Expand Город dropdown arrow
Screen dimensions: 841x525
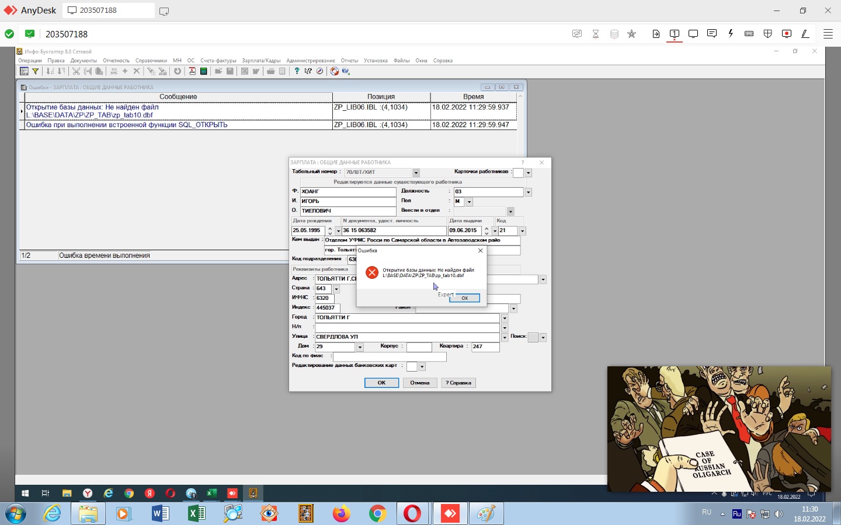point(505,318)
